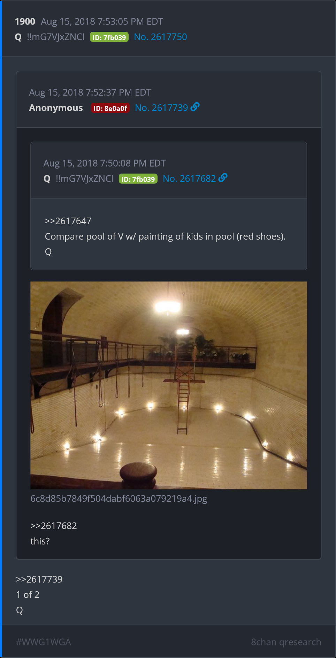Screen dimensions: 336x658
Task: Click the >>2617682 reply reference
Action: pyautogui.click(x=54, y=526)
